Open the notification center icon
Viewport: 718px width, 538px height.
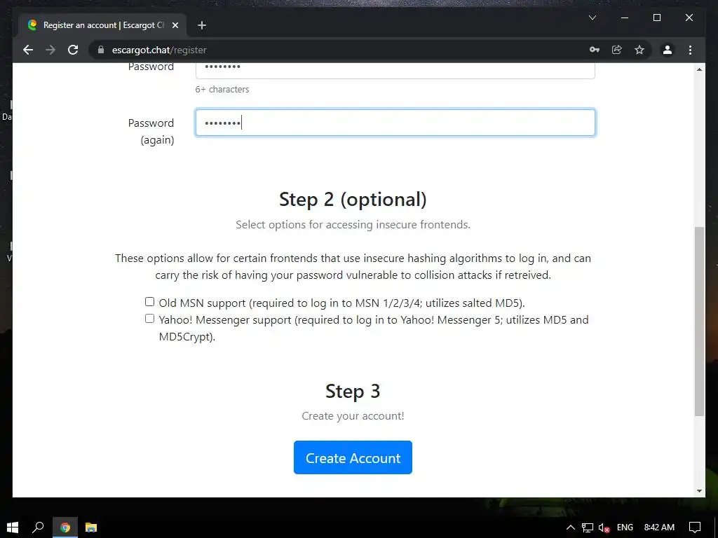click(695, 527)
